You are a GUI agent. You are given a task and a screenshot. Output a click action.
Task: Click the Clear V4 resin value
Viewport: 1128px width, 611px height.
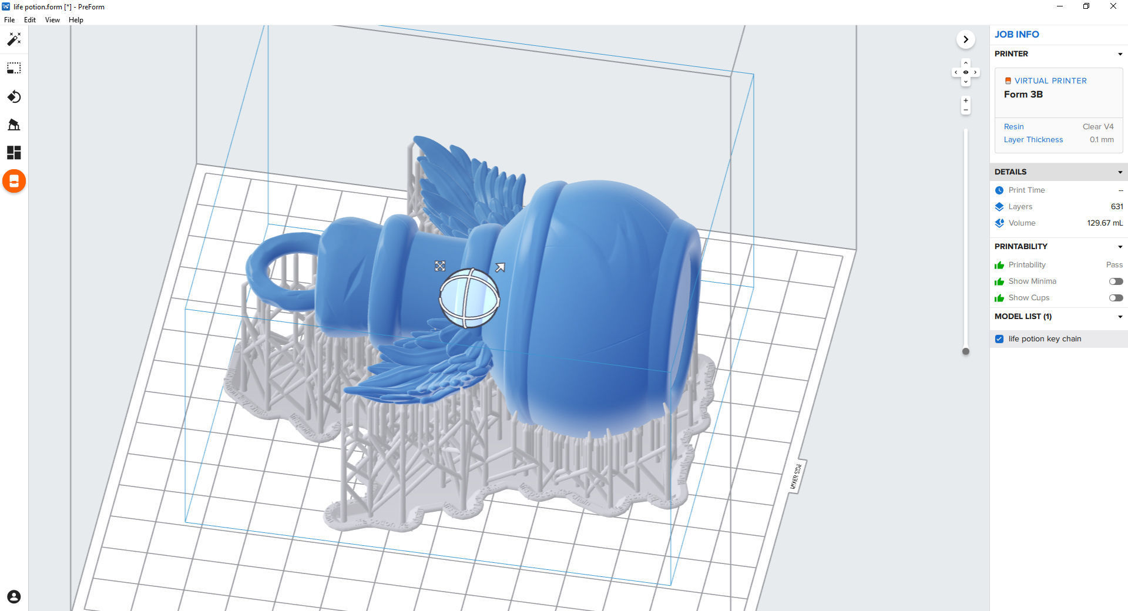(x=1098, y=127)
